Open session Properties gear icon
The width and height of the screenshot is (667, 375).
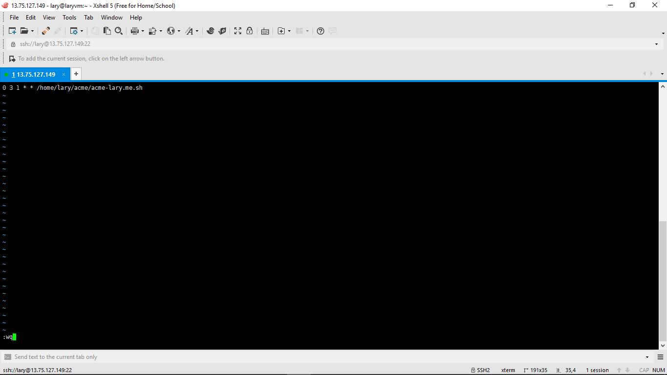click(74, 31)
